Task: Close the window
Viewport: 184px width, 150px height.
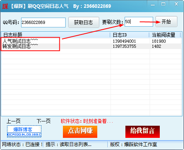Action: coord(176,4)
